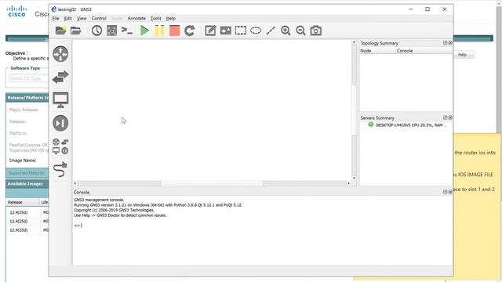
Task: Browse routers in device sidebar
Action: (60, 54)
